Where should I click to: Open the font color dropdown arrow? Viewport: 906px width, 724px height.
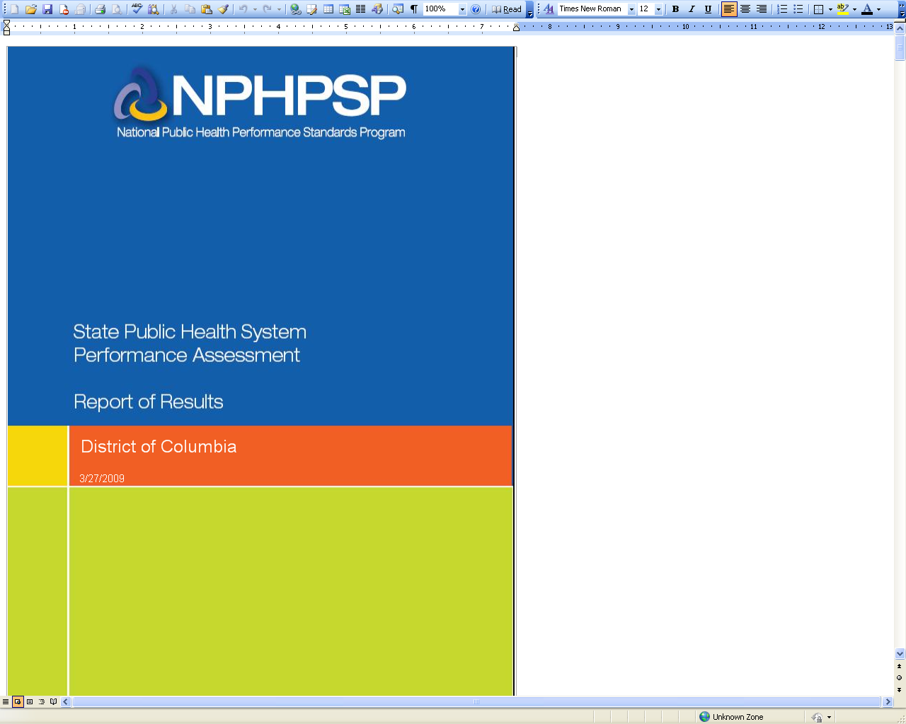(878, 9)
